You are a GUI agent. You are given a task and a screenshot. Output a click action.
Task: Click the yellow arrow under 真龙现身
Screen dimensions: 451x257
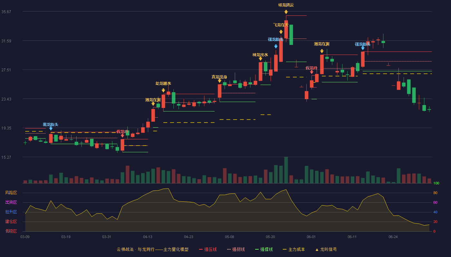(x=219, y=81)
